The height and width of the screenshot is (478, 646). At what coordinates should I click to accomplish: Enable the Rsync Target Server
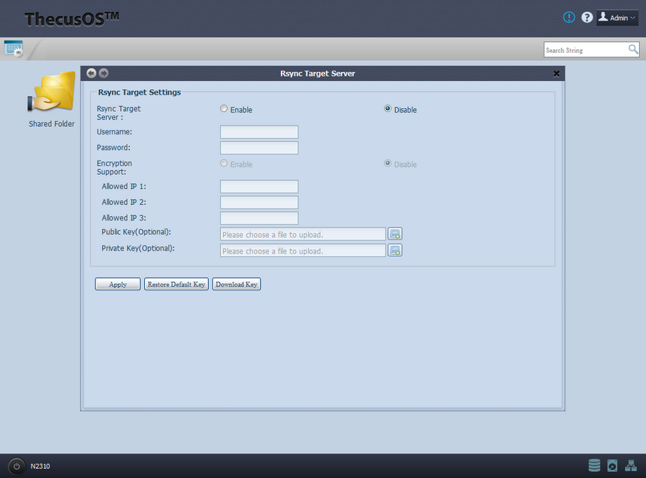pyautogui.click(x=224, y=109)
